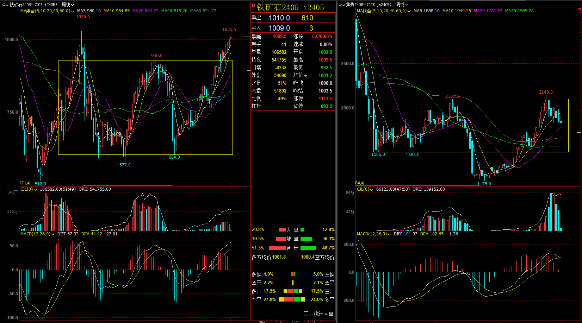Click the 买入 price 1009.0

279,28
